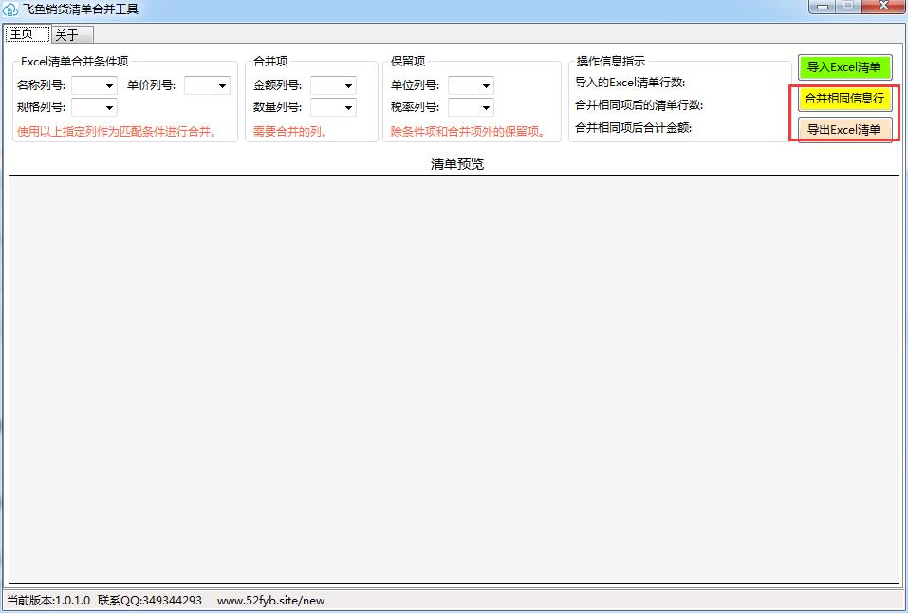Screen dimensions: 908x613
Task: Open the 名称列号 dropdown
Action: pyautogui.click(x=94, y=85)
